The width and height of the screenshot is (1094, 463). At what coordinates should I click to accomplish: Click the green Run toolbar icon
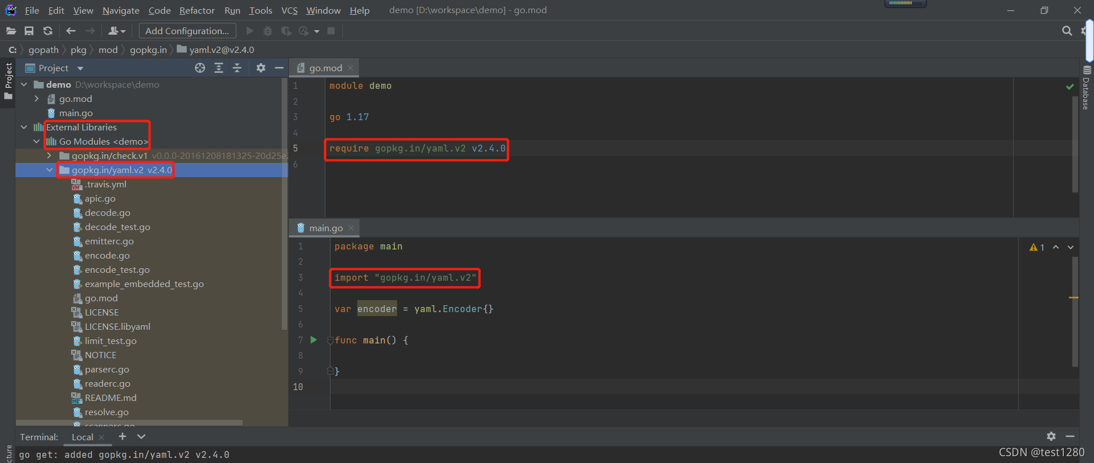[250, 31]
